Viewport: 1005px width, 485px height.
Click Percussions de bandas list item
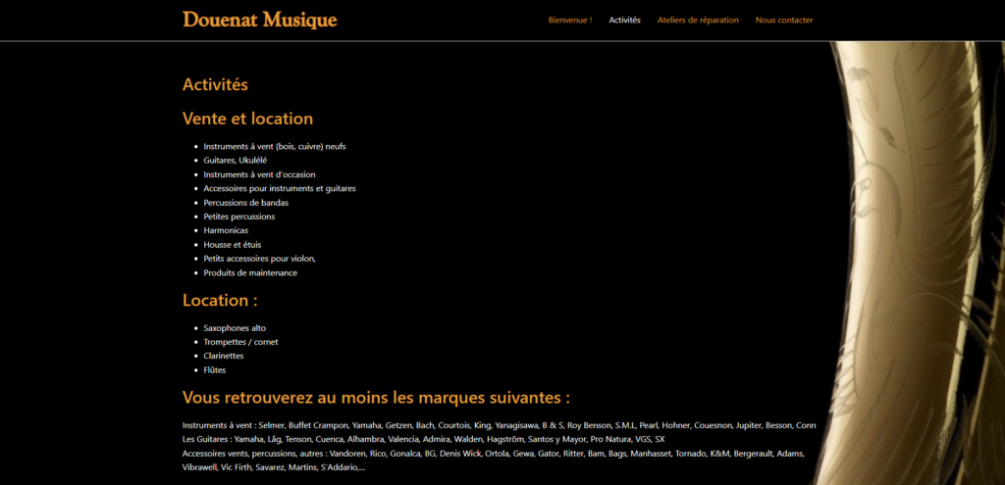coord(246,203)
